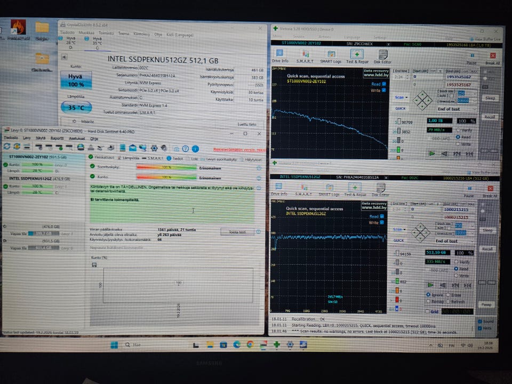Toggle Write checkbox on top Victoria graph

[383, 90]
